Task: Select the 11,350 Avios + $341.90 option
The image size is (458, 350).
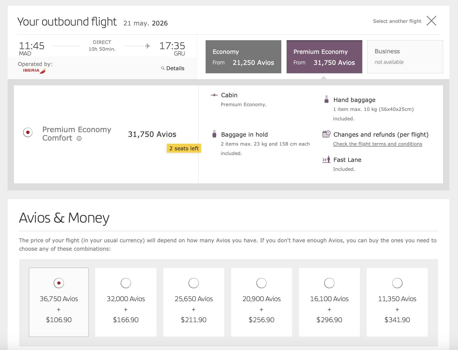Action: [397, 283]
